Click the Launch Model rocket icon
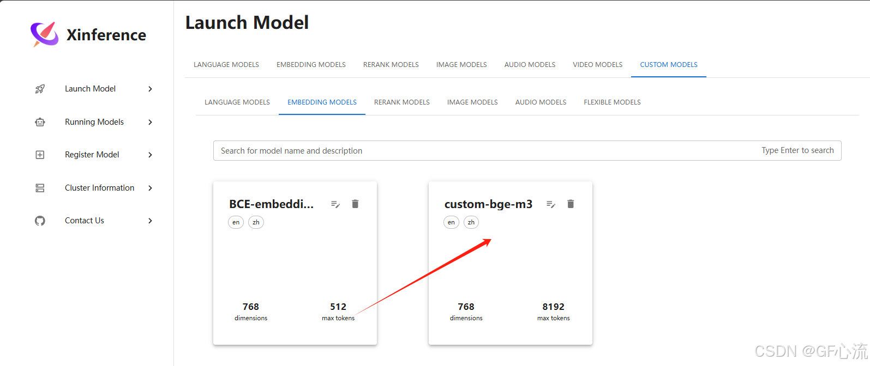Viewport: 870px width, 366px height. coord(40,89)
